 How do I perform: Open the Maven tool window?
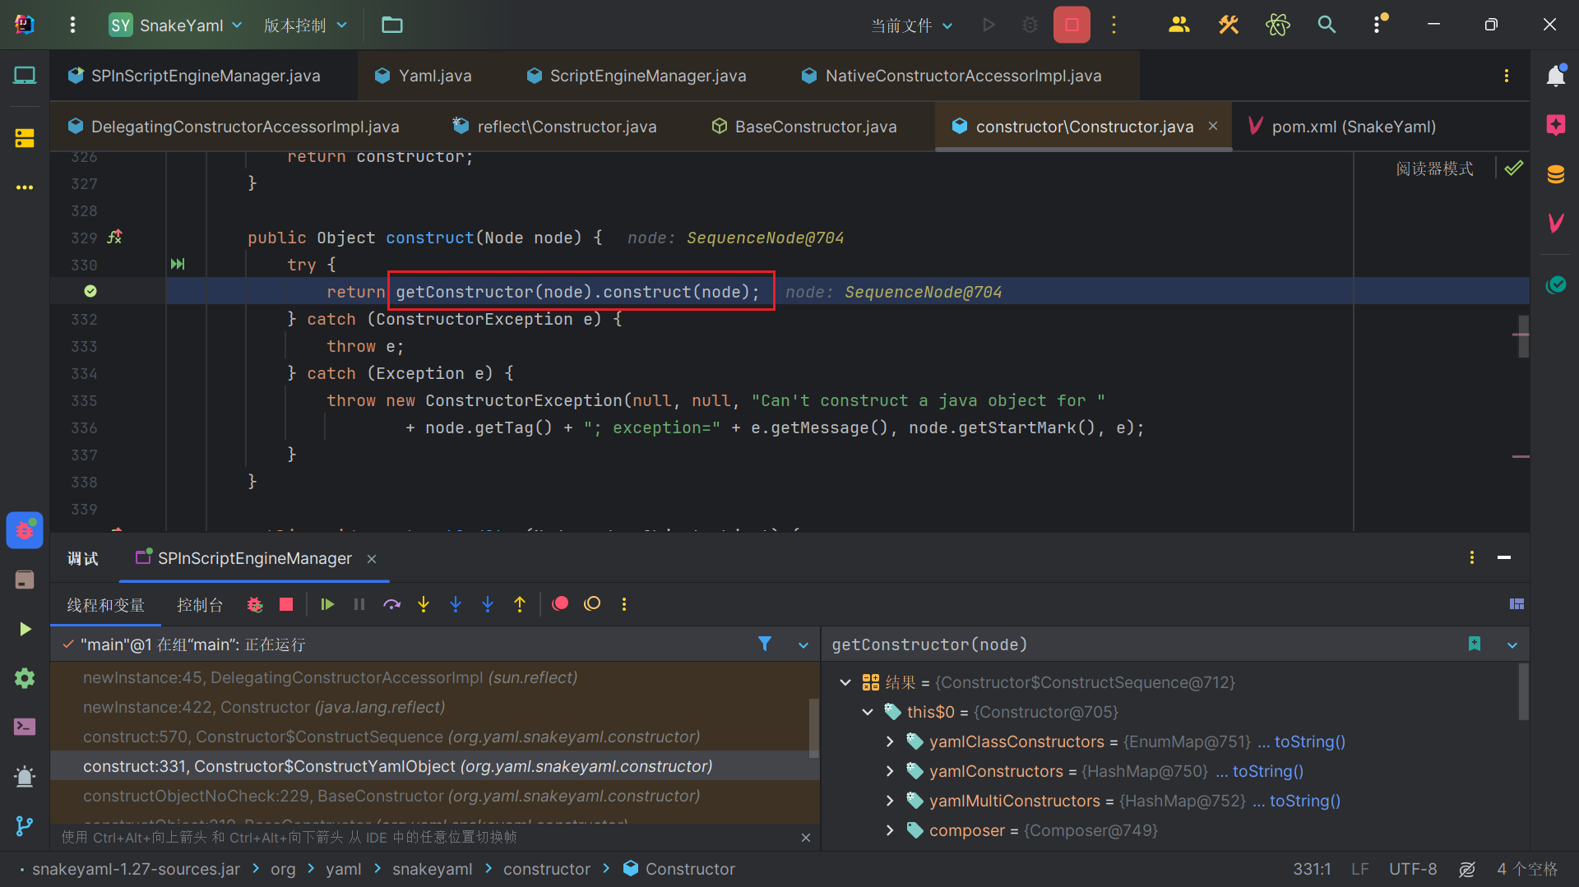point(1555,223)
